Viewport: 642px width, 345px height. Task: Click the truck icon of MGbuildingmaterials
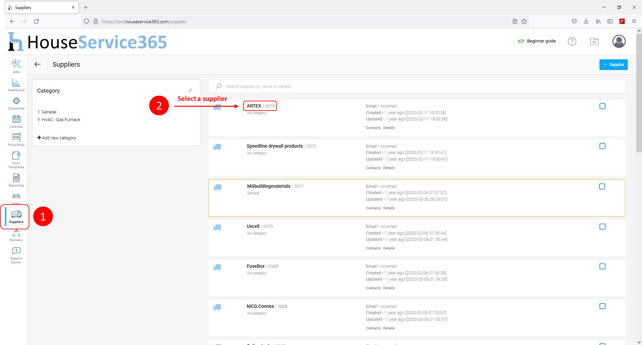tap(217, 187)
